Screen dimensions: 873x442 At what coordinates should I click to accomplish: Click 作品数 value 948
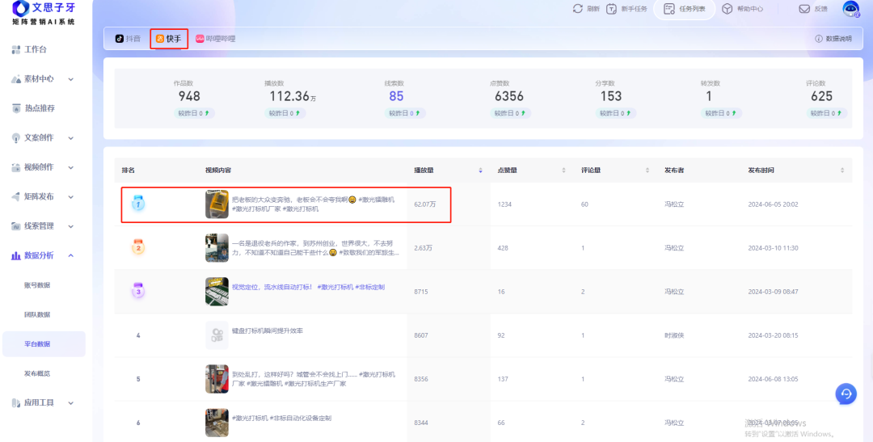tap(189, 96)
